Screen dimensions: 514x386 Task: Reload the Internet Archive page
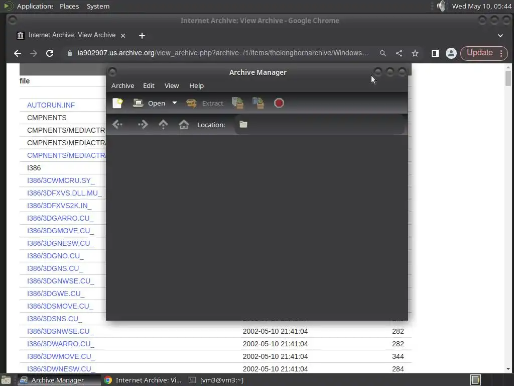(50, 53)
